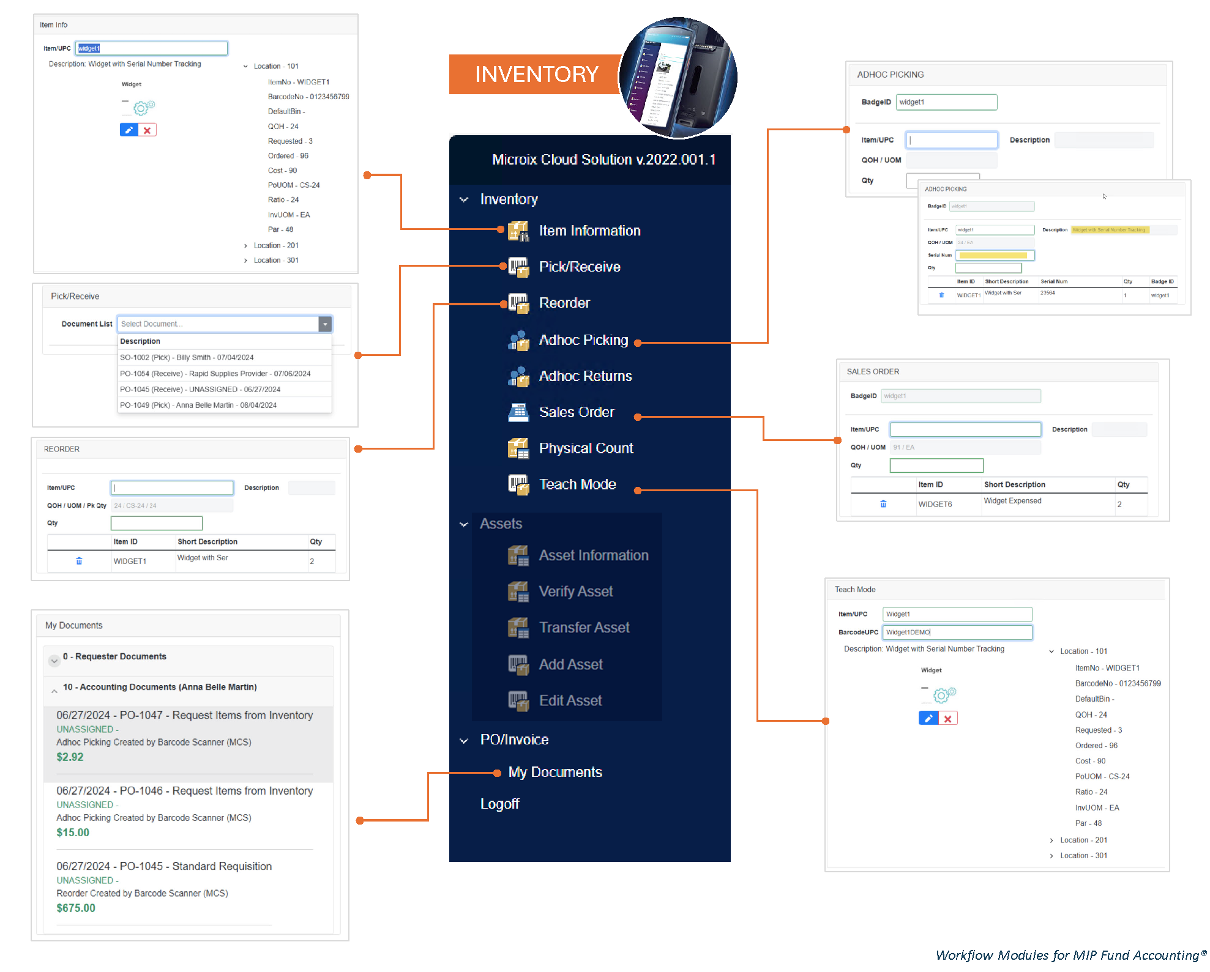Collapse the Assets menu section
1210x972 pixels.
coord(464,524)
